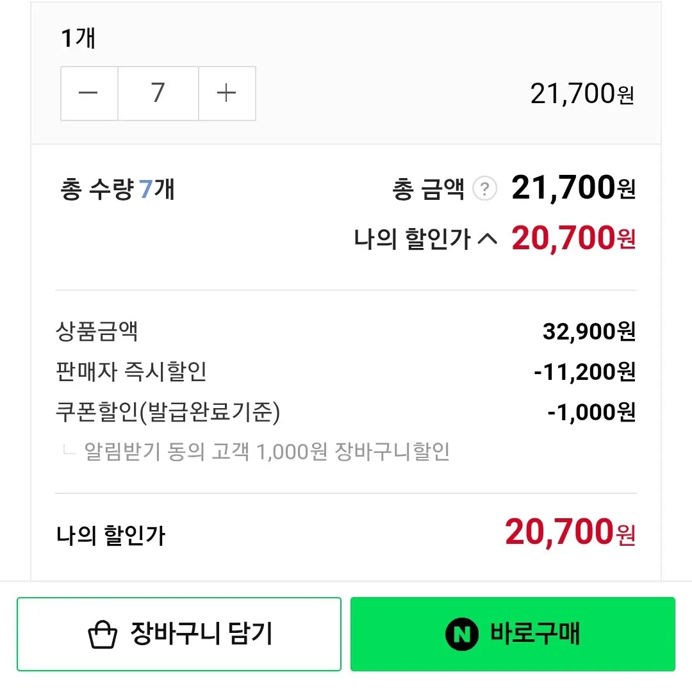Image resolution: width=692 pixels, height=688 pixels.
Task: Click the 총 수량 7개 quantity text
Action: coord(115,189)
